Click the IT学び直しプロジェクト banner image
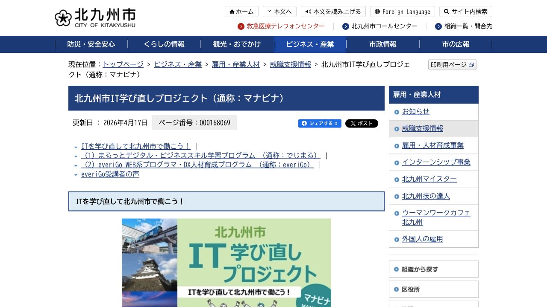Screen dimensions: 547x307 pos(226,263)
